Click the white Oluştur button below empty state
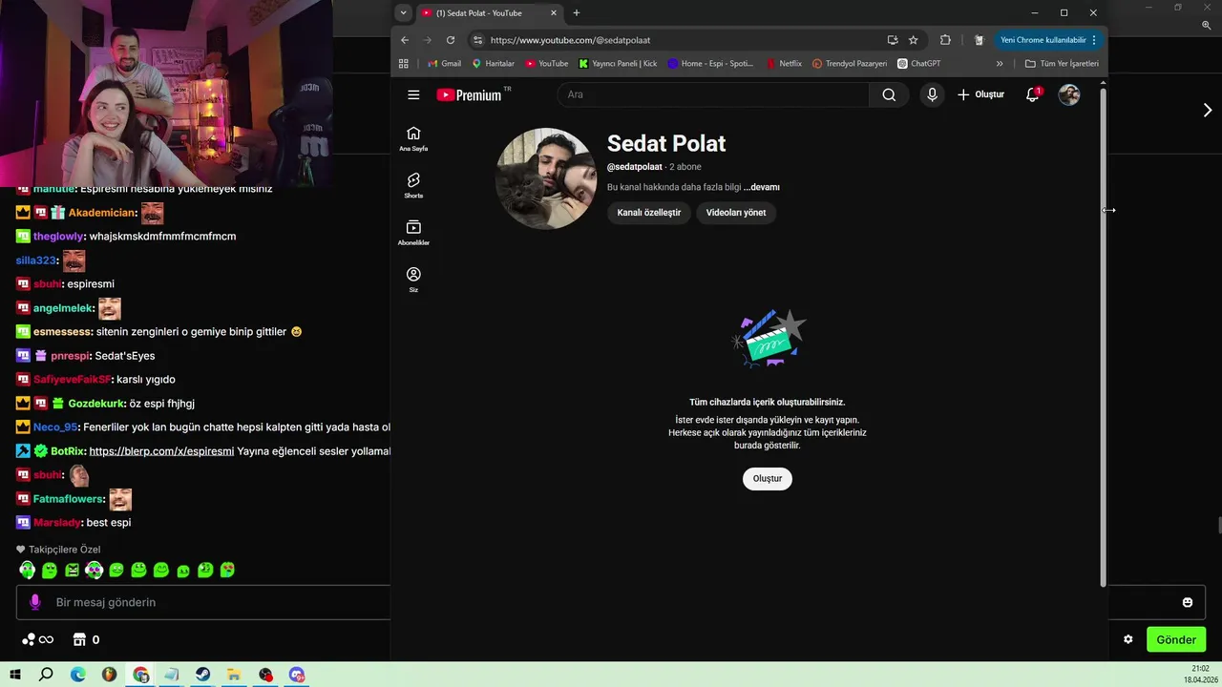The height and width of the screenshot is (687, 1222). click(768, 478)
